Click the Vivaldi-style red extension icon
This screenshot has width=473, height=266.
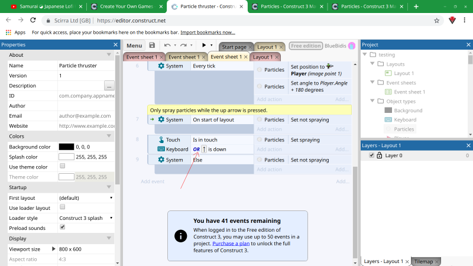click(x=452, y=20)
